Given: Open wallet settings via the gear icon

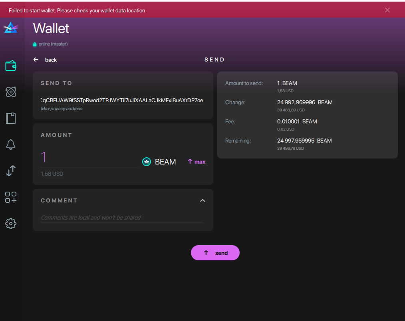Looking at the screenshot, I should click(x=12, y=224).
